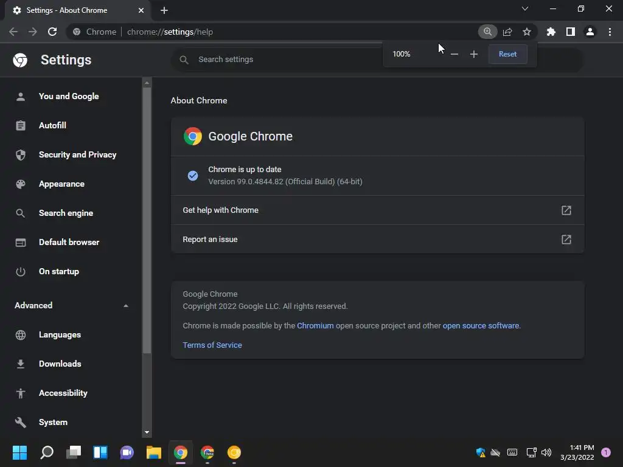Open Security and Privacy settings
The width and height of the screenshot is (623, 467).
[x=77, y=155]
